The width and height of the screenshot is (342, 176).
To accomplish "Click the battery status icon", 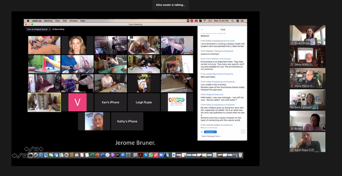I will pos(210,21).
